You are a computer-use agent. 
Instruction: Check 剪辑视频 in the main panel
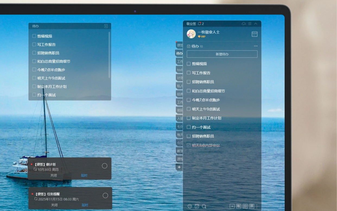pos(189,64)
